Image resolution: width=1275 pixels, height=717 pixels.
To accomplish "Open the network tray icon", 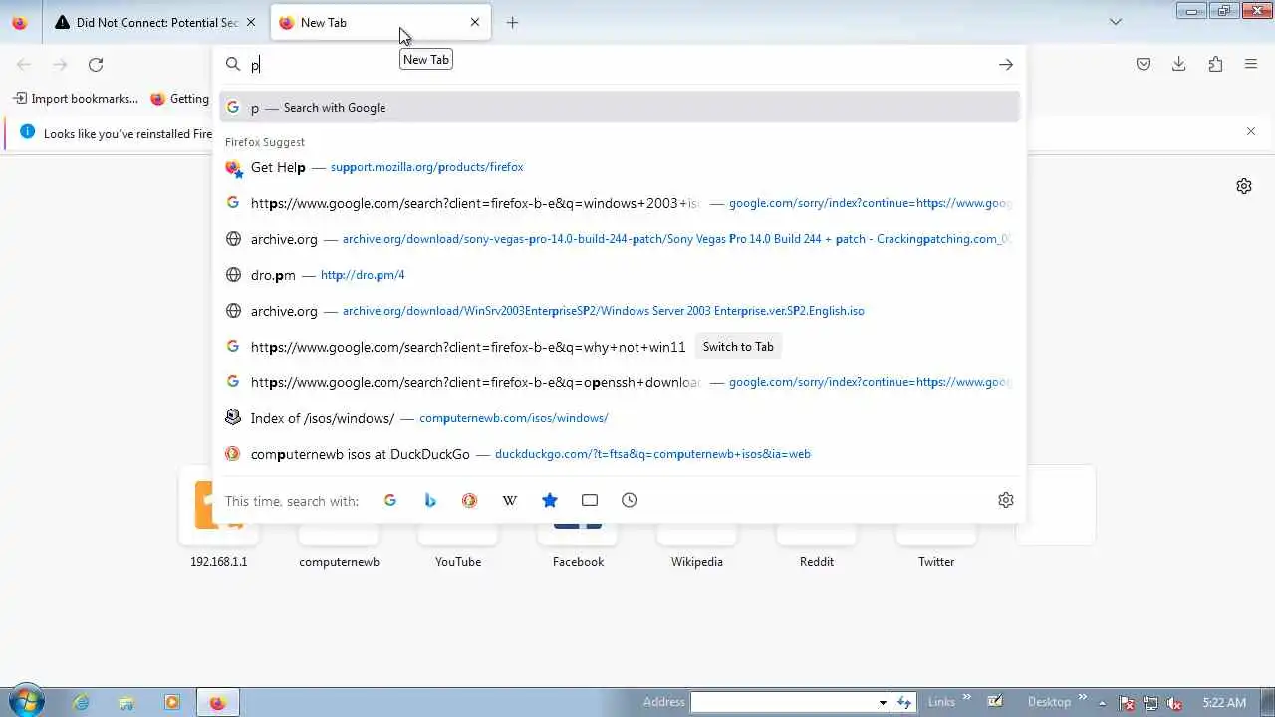I will 1150,702.
